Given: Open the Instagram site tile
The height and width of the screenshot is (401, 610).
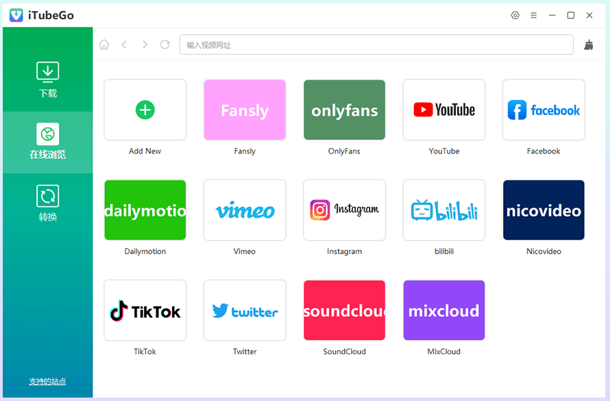Looking at the screenshot, I should [x=344, y=210].
